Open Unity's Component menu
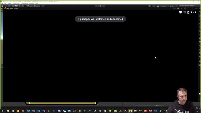 (24, 3)
